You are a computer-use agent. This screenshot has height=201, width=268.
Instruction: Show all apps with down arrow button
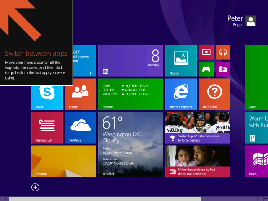35,187
